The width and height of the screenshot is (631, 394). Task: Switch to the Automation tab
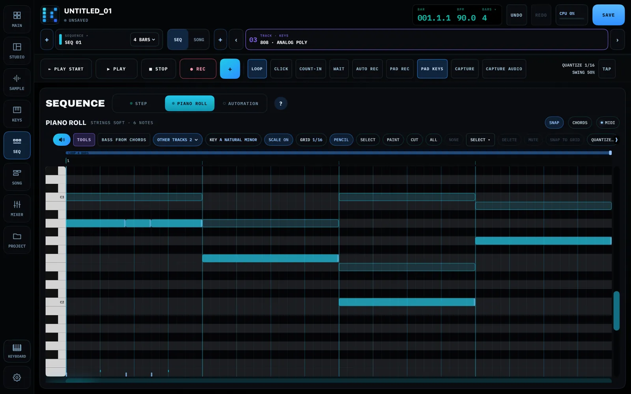click(x=241, y=104)
